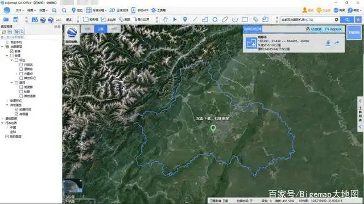
Task: Click the 更多 more button
Action: pyautogui.click(x=69, y=20)
